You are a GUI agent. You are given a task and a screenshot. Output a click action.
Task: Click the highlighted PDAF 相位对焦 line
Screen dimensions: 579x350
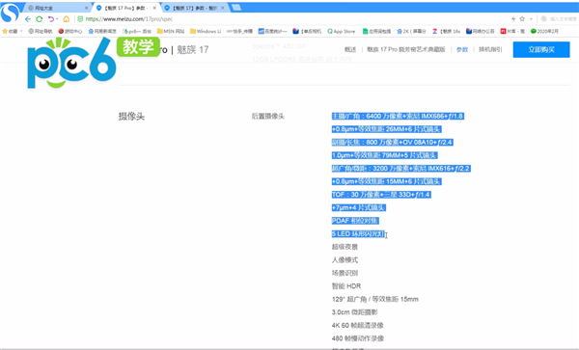[x=355, y=221]
